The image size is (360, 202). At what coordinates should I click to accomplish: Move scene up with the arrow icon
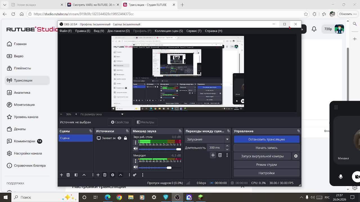84,175
